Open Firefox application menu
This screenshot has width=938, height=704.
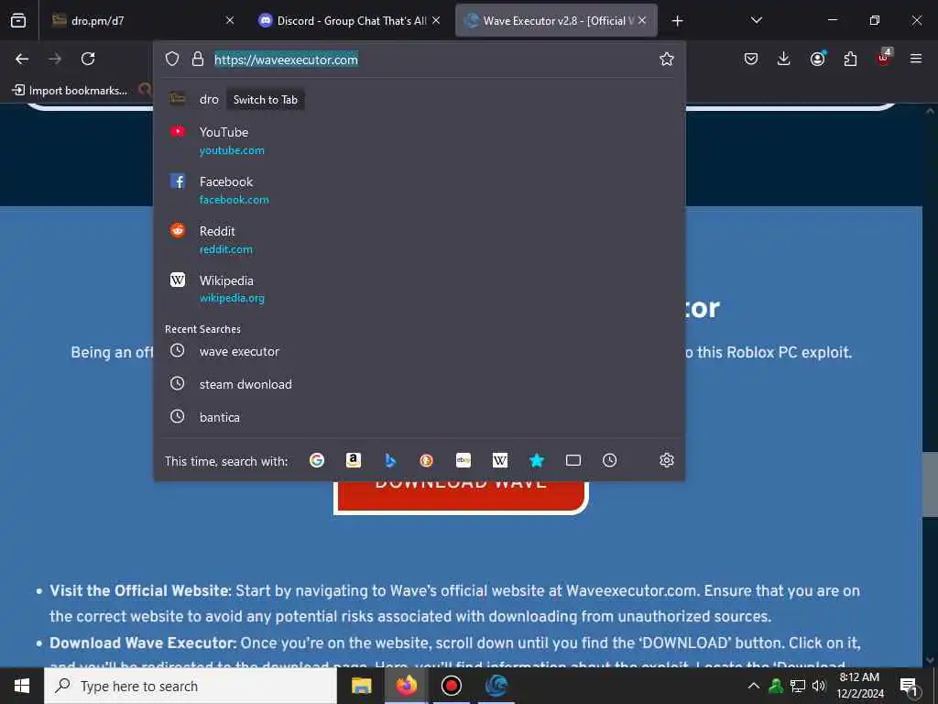[x=916, y=59]
